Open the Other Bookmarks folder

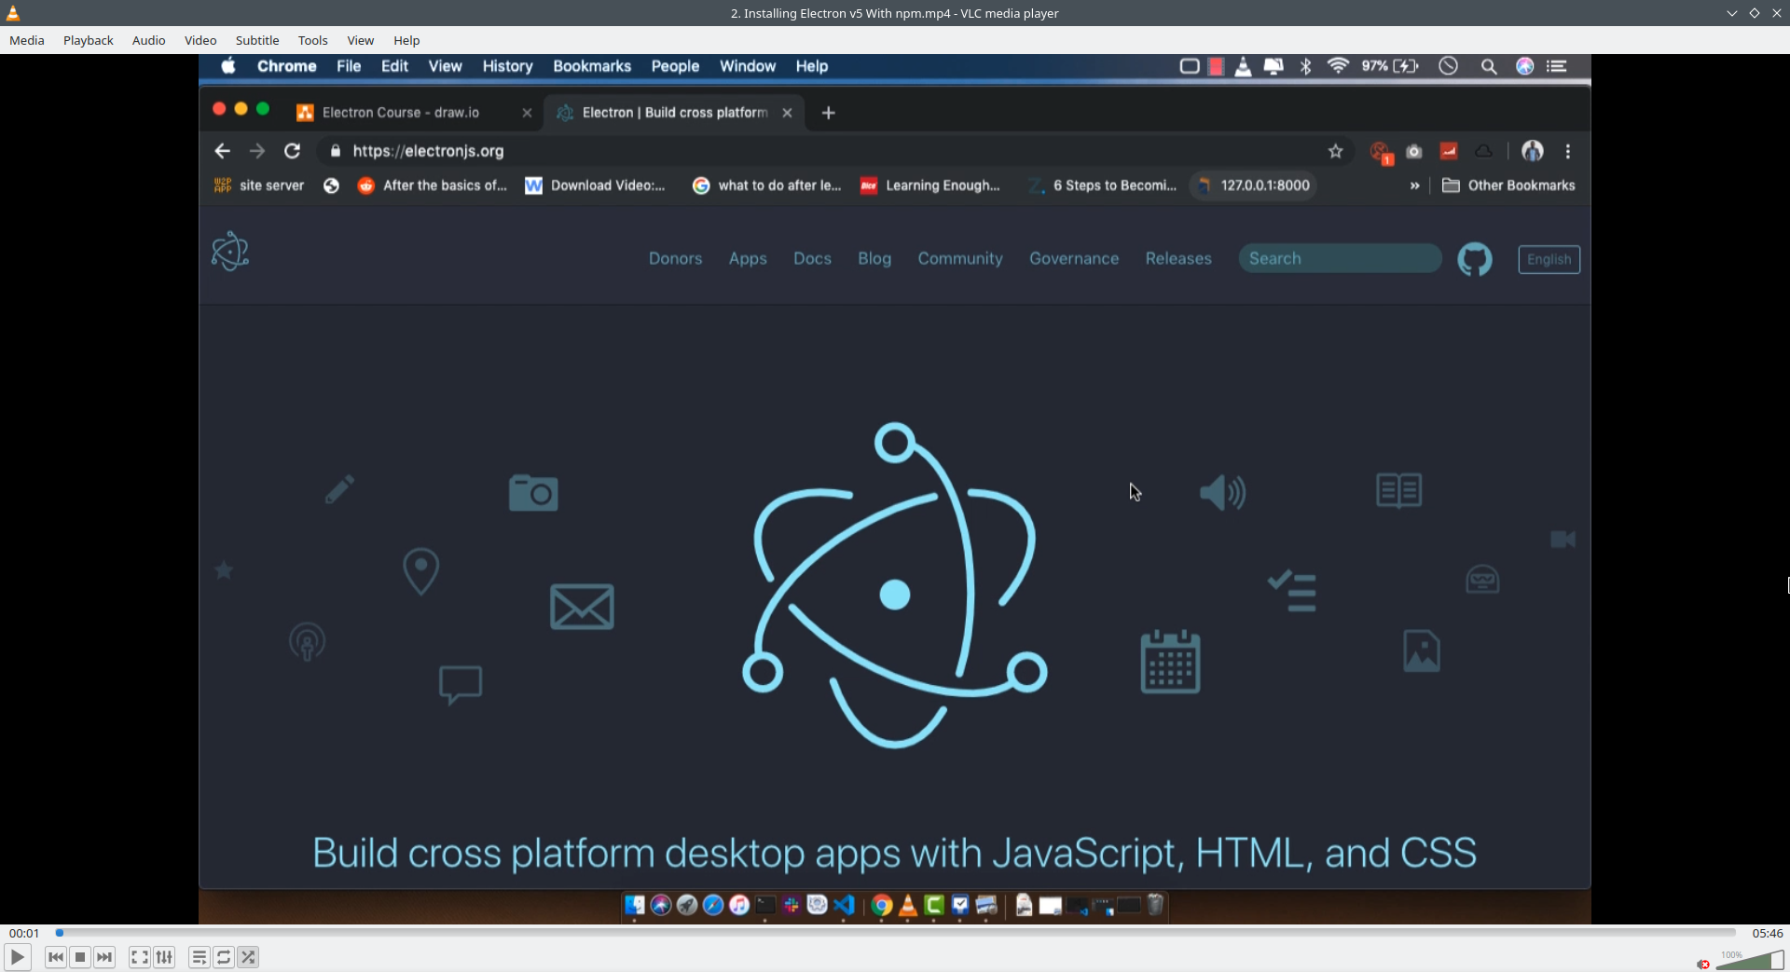pyautogui.click(x=1508, y=185)
